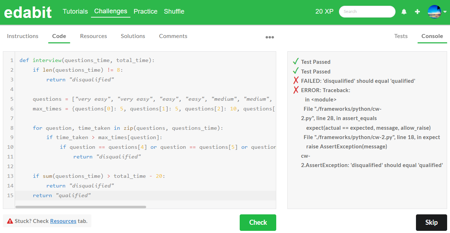Click the 'if len(questions_time) != 8' line

click(x=78, y=70)
